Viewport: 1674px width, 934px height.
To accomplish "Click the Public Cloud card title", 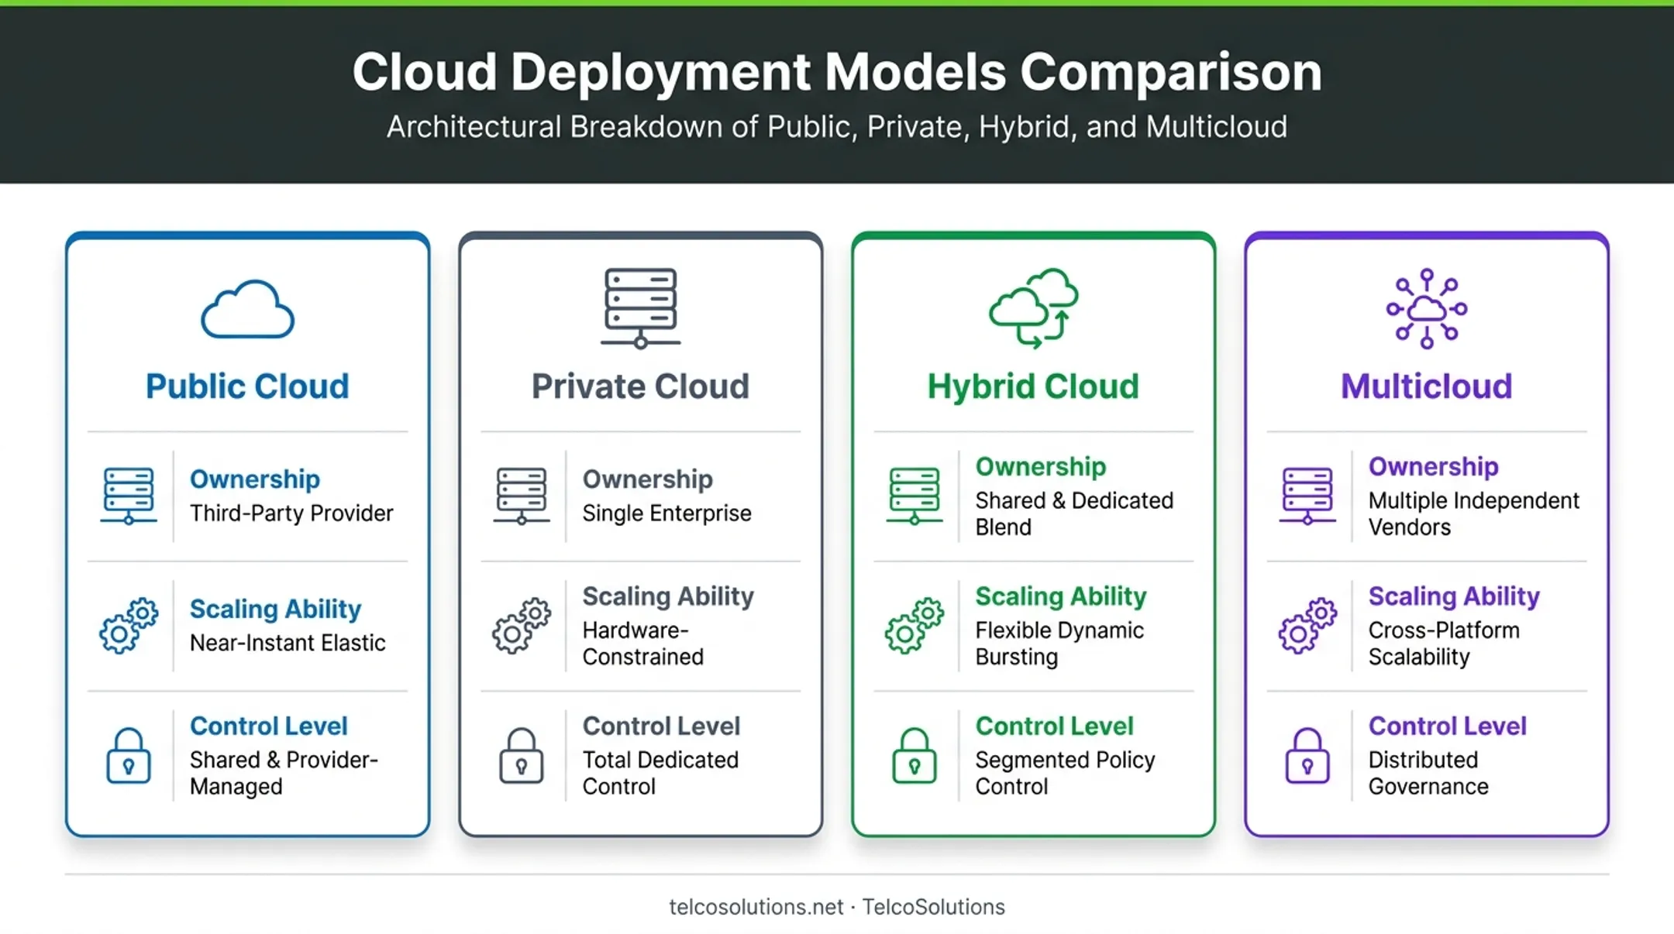I will tap(247, 386).
